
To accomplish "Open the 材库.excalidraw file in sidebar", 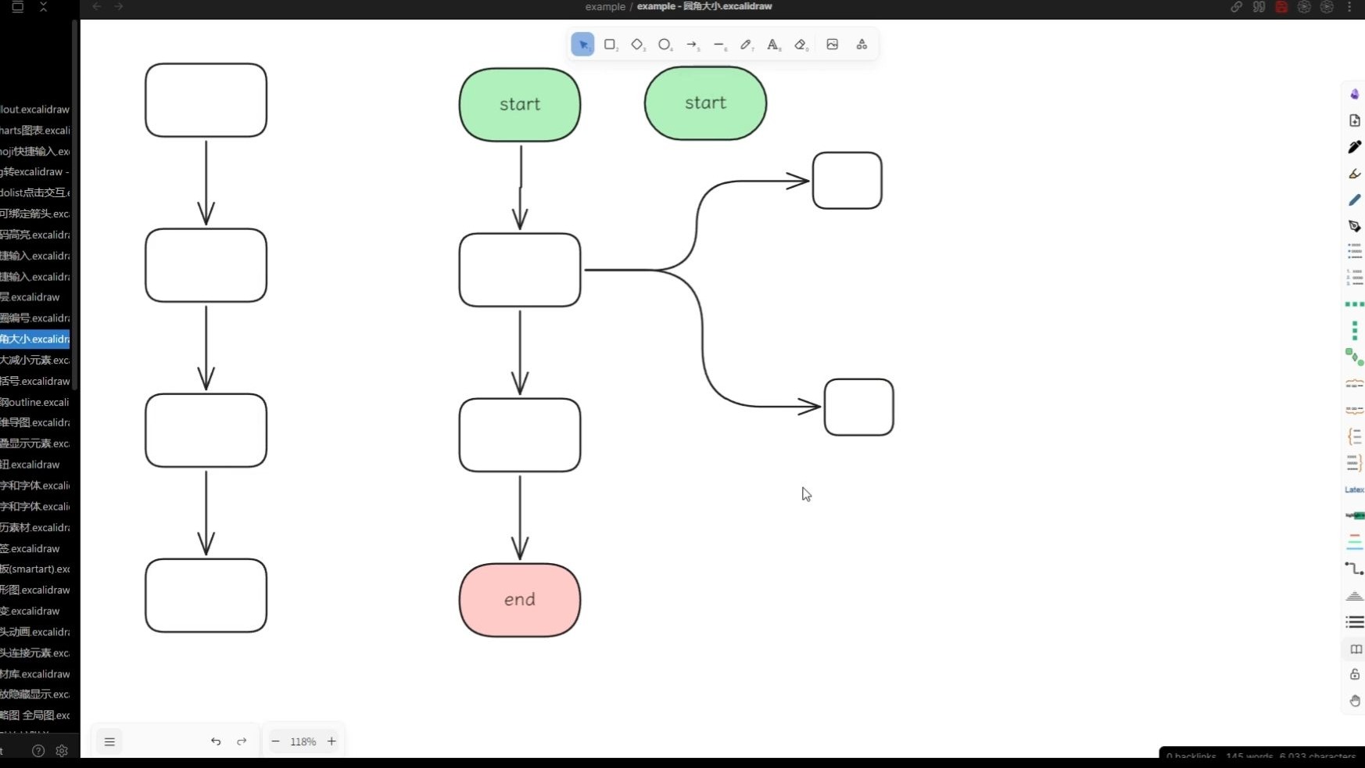I will pos(35,673).
